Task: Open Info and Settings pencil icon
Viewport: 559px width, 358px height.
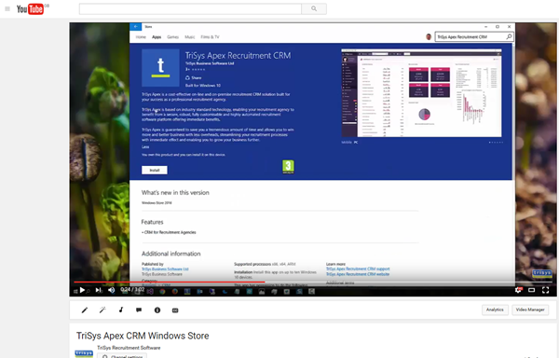Action: [85, 310]
